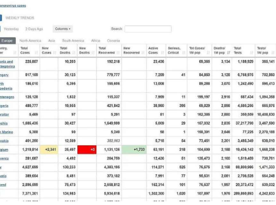The width and height of the screenshot is (276, 205).
Task: Sort by Total Cases column sort icon
Action: tap(36, 53)
